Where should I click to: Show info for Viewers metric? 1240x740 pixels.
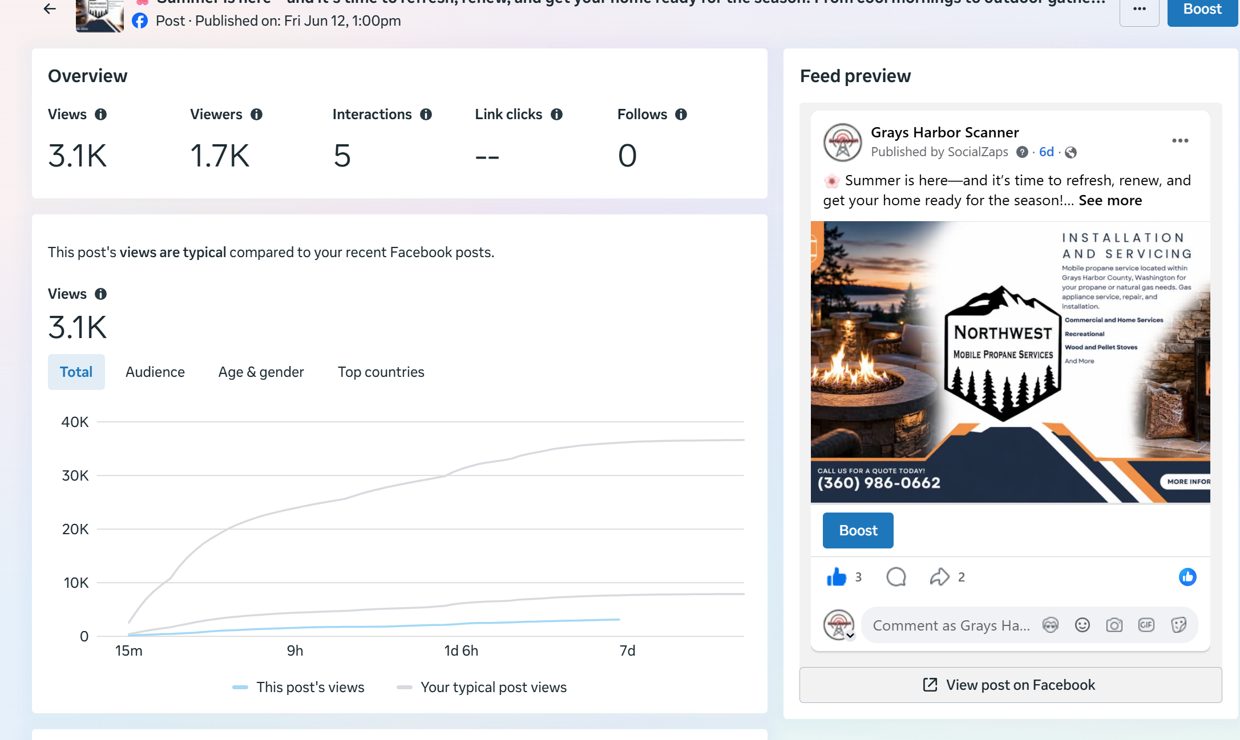(x=257, y=115)
